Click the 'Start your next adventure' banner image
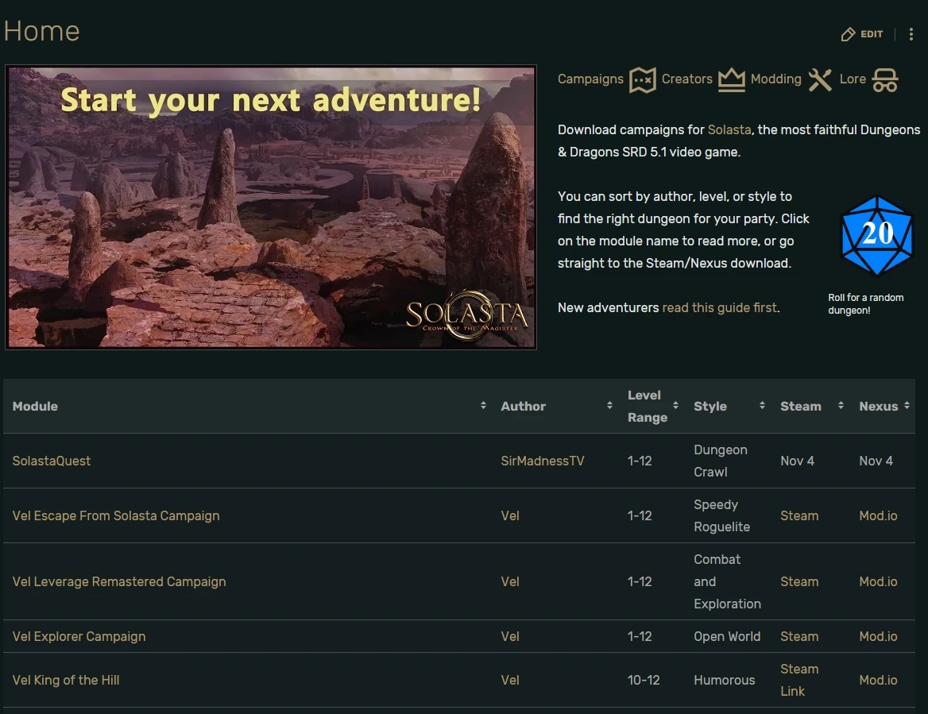The height and width of the screenshot is (714, 928). [271, 207]
